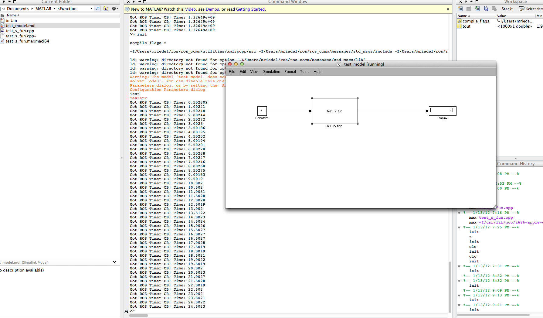Image resolution: width=543 pixels, height=318 pixels.
Task: Maximize the Workspace panel
Action: [x=477, y=2]
